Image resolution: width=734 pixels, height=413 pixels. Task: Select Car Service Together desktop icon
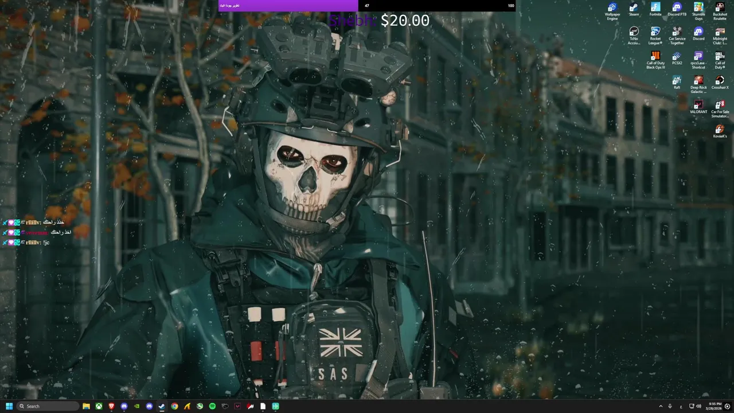(677, 36)
